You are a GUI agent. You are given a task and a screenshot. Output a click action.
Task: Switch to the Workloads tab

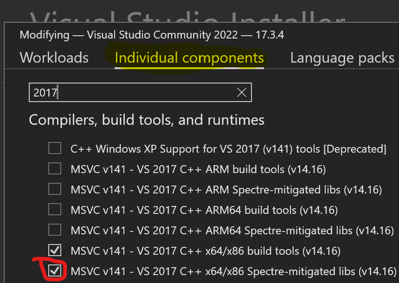54,58
